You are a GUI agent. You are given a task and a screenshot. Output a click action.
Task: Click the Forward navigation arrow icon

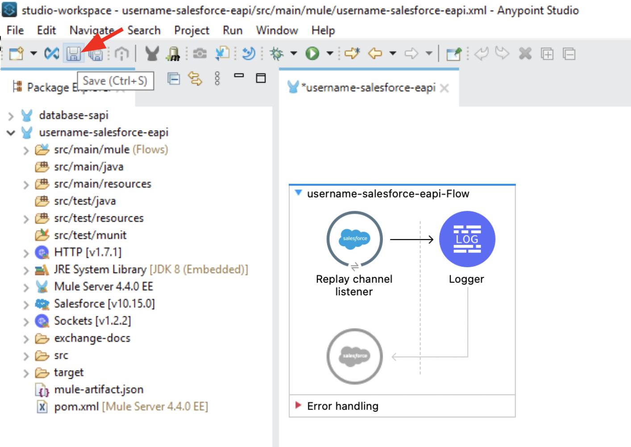tap(411, 54)
